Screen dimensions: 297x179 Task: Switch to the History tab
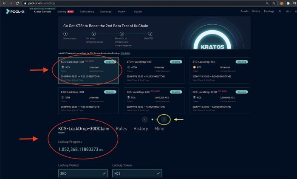141,129
